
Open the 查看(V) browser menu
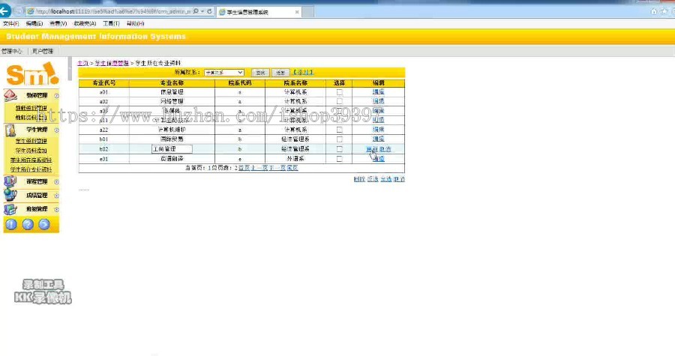58,24
